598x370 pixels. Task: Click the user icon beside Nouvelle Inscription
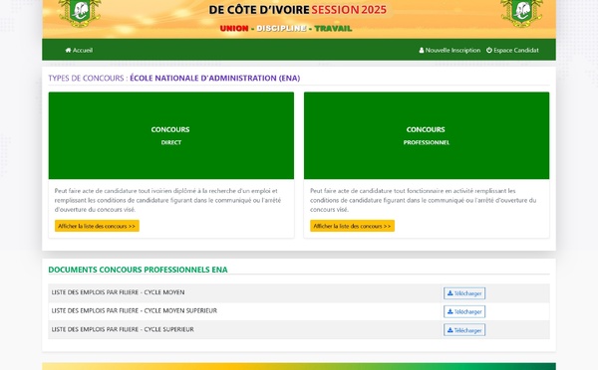click(x=422, y=50)
